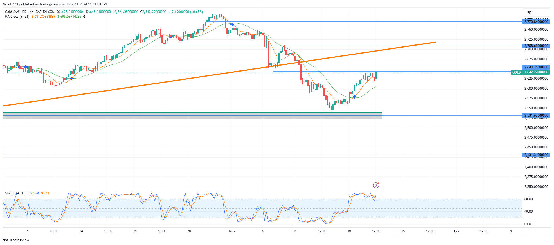
Task: Click the 2,708.69 price level label
Action: (x=536, y=46)
